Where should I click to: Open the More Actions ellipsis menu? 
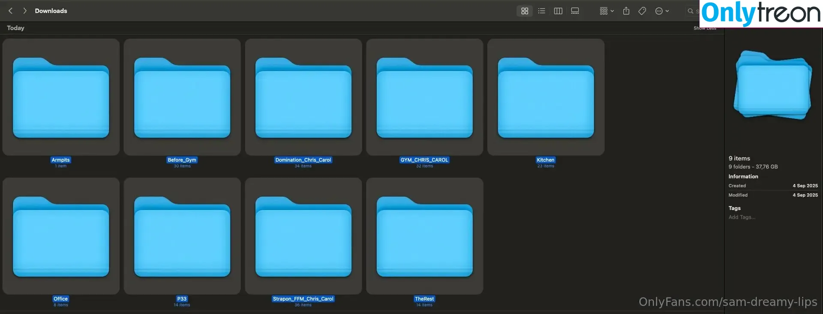click(x=662, y=11)
